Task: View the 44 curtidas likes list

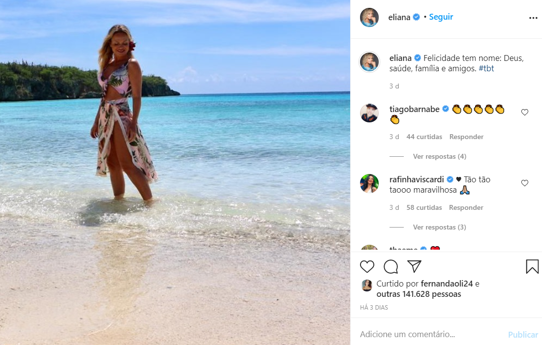Action: (x=424, y=137)
